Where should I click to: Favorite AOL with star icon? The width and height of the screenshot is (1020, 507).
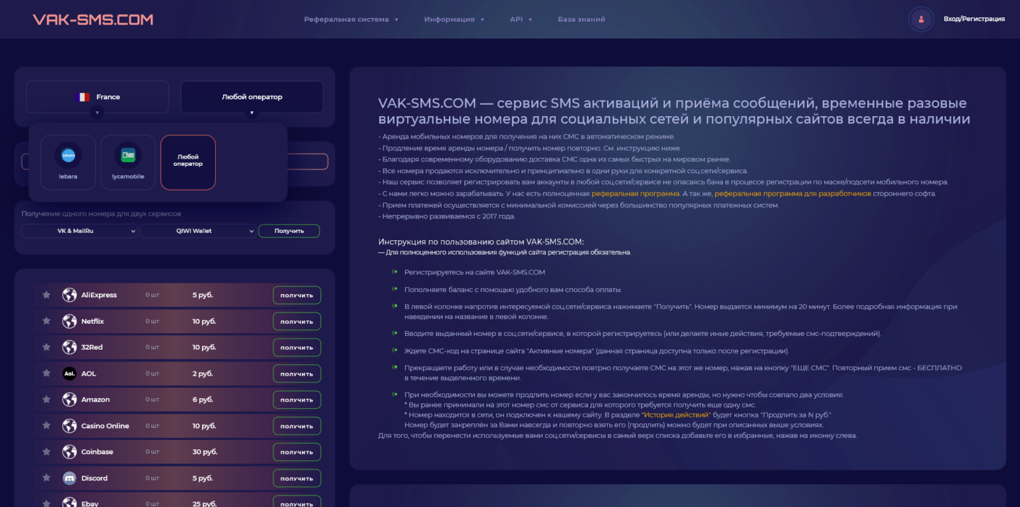tap(46, 374)
